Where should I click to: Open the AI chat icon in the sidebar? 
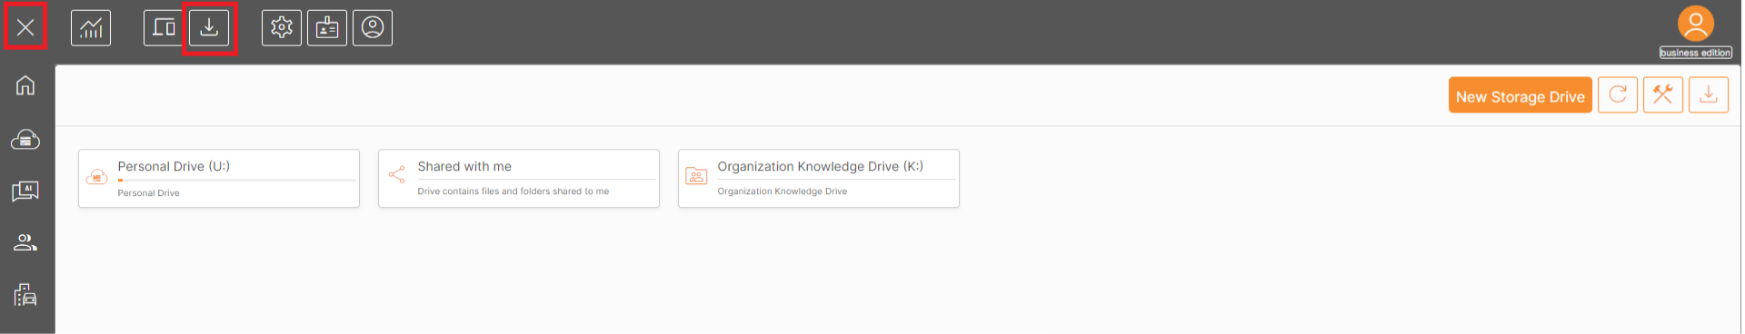click(x=25, y=191)
